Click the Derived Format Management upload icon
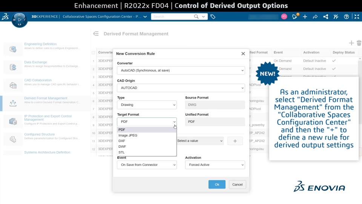 pyautogui.click(x=13, y=103)
